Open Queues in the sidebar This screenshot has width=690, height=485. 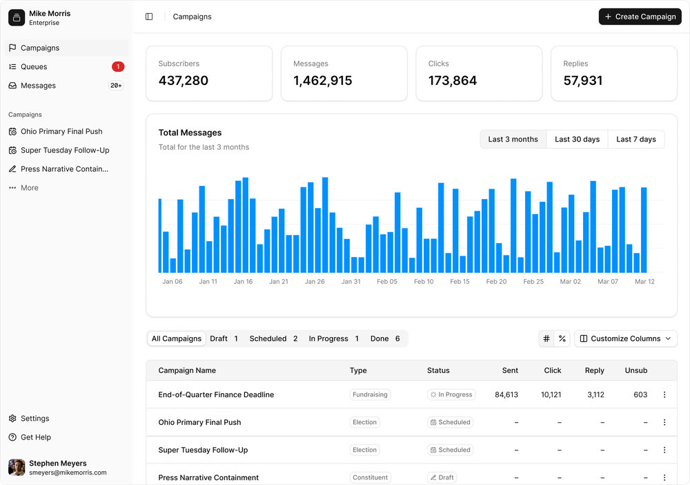(66, 66)
